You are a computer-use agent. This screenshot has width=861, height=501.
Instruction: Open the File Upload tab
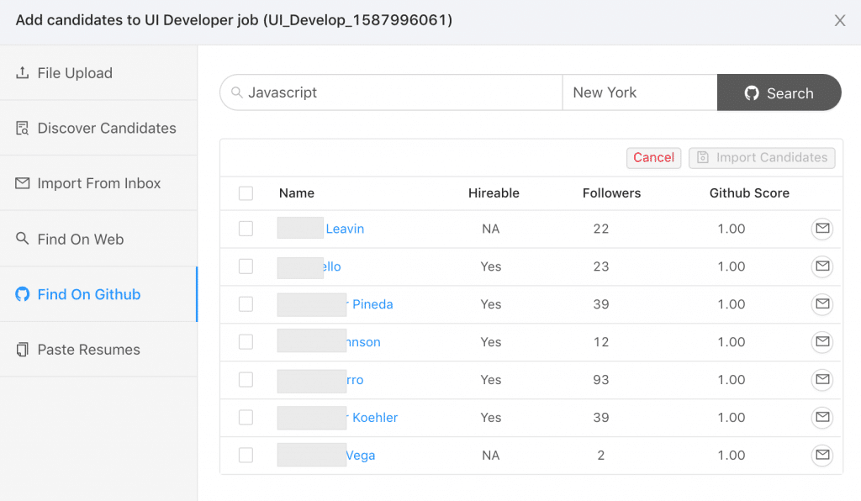point(75,73)
